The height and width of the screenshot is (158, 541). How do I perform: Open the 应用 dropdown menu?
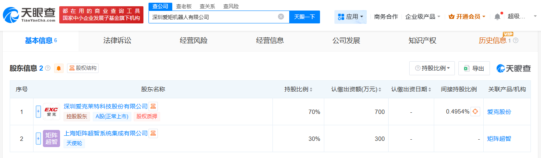click(350, 17)
